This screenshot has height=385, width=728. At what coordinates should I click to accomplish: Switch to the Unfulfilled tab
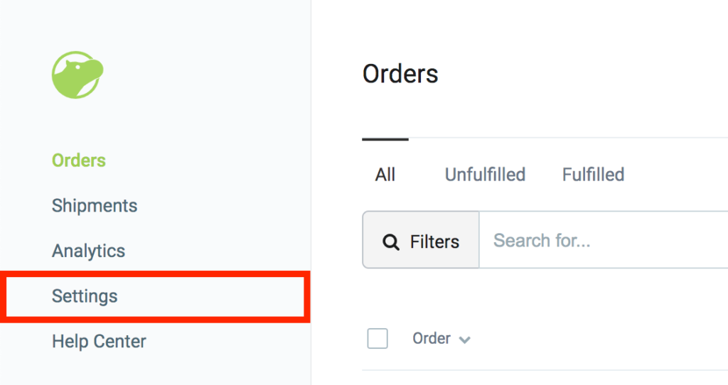[485, 175]
